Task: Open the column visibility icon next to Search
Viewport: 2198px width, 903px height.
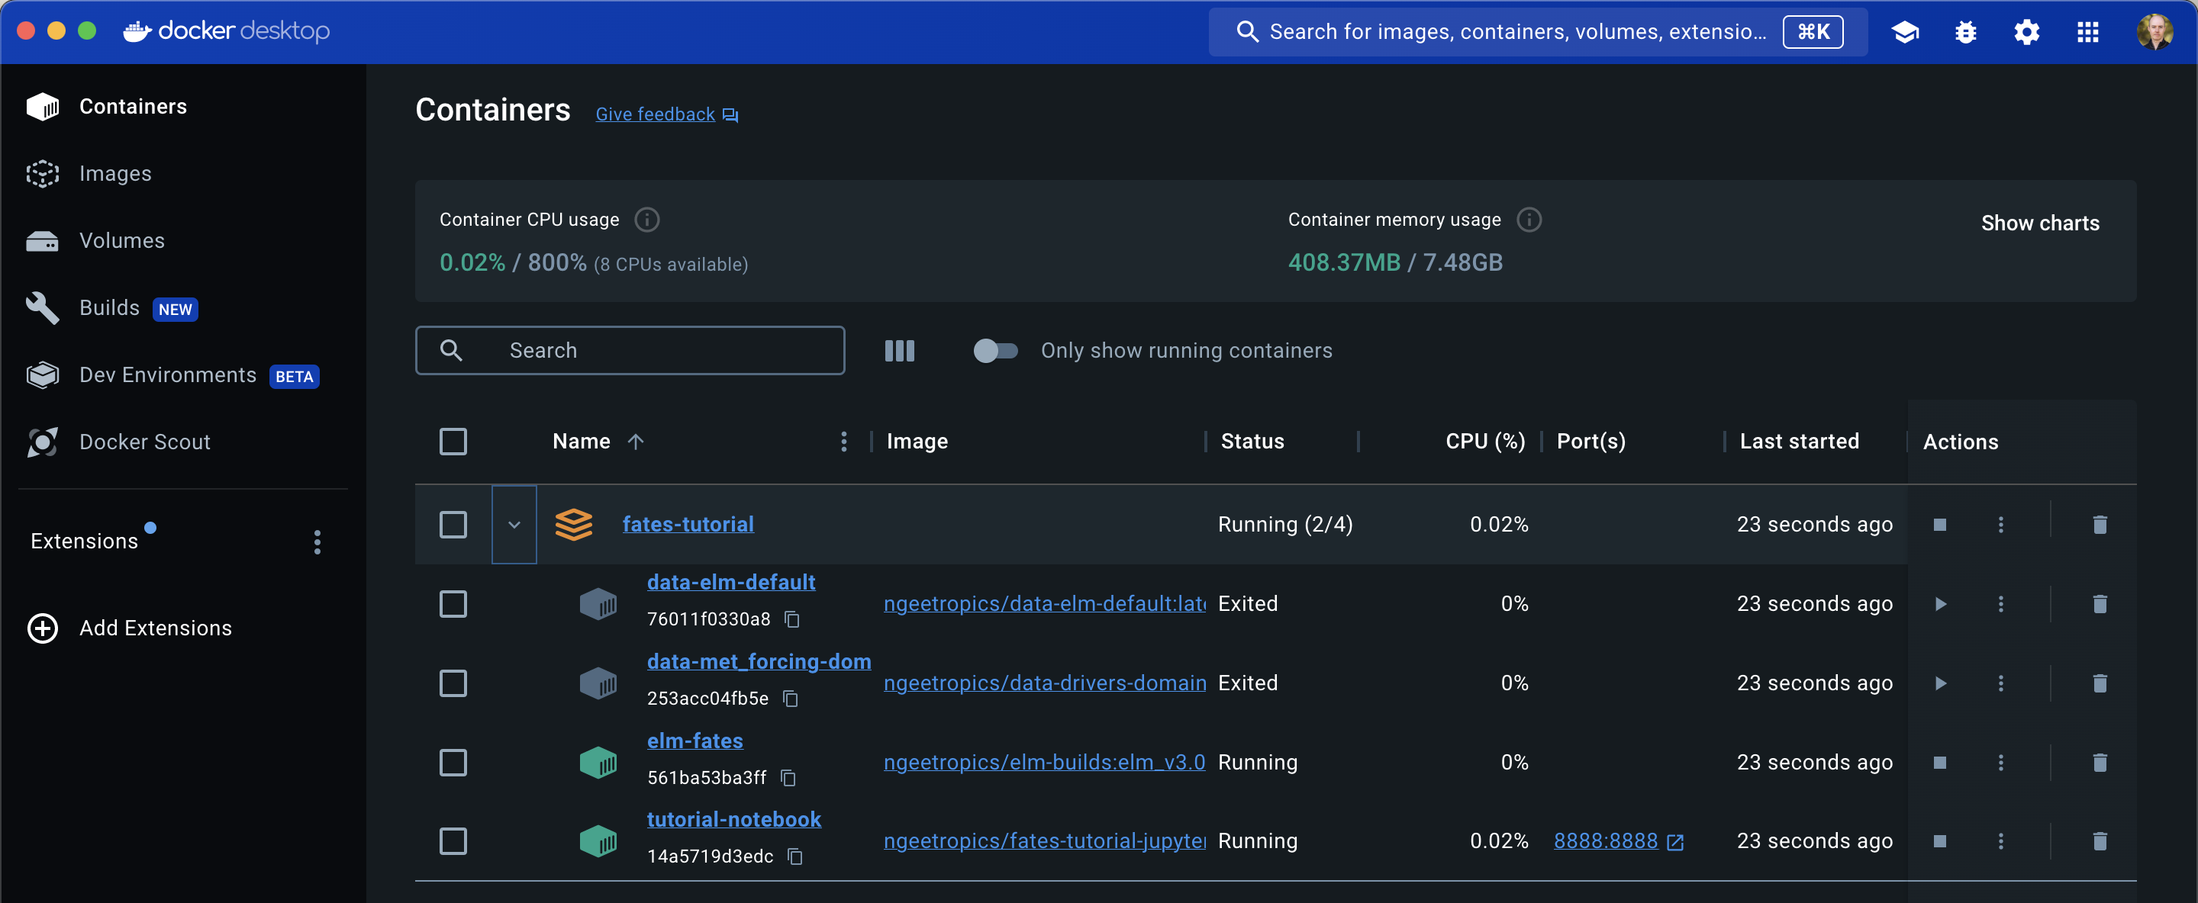Action: (x=899, y=351)
